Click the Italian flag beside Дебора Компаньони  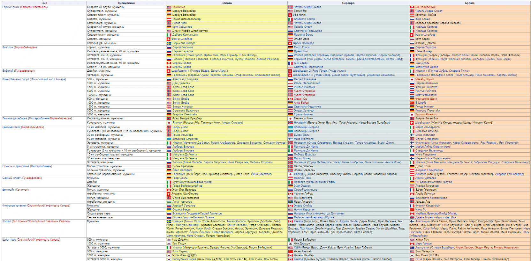169,35
